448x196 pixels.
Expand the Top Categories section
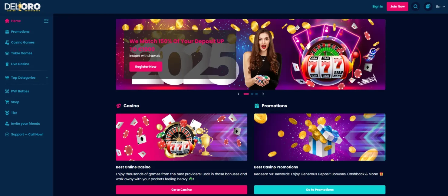point(27,78)
